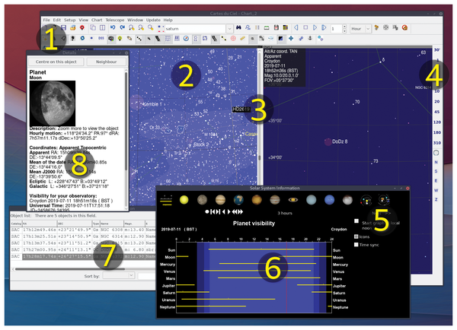457x330 pixels.
Task: Click the Neptune blue planet icon
Action: tap(329, 200)
